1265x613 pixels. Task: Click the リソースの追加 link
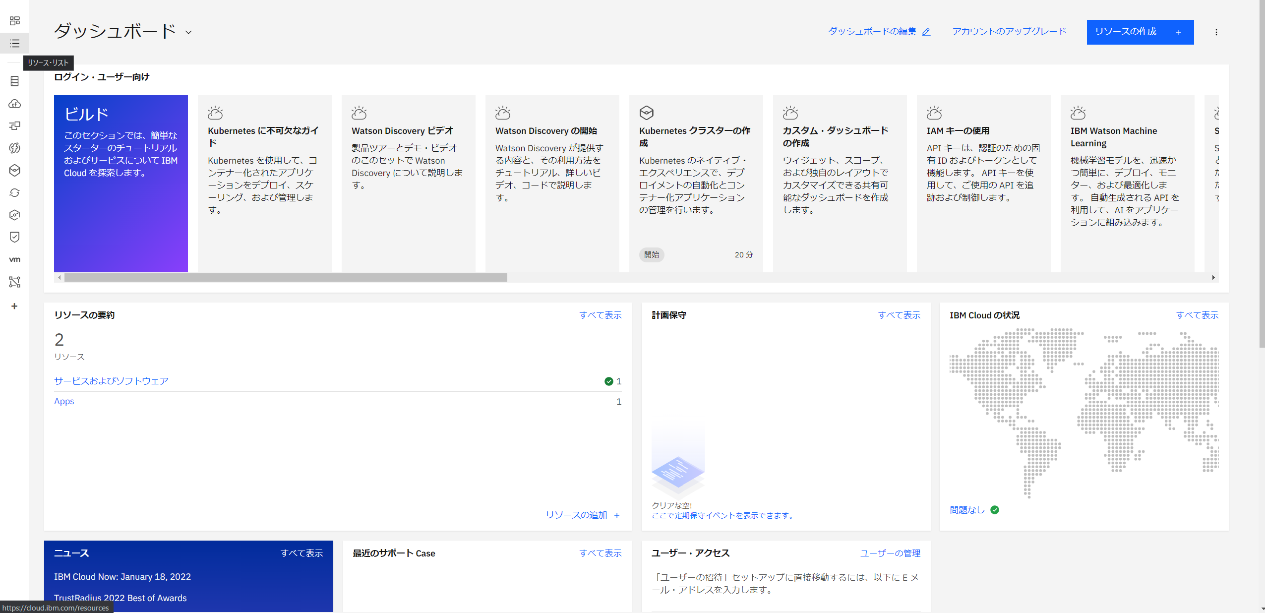[582, 515]
